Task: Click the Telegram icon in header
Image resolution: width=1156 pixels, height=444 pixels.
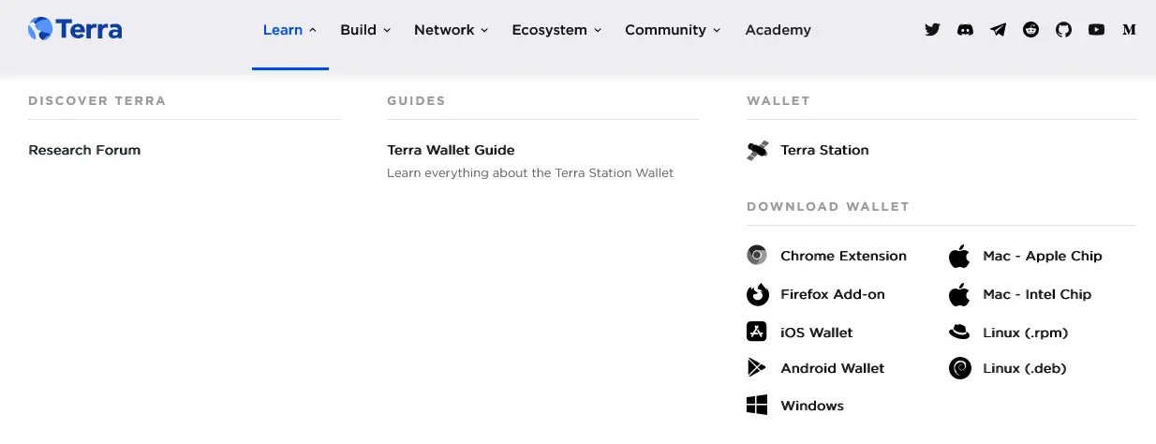Action: [999, 30]
